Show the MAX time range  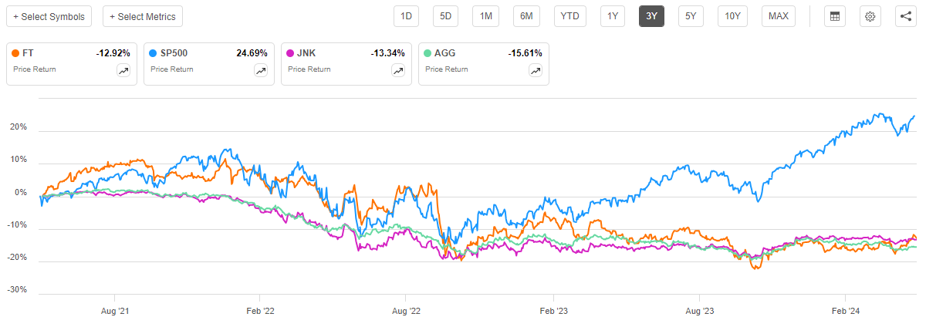(779, 16)
